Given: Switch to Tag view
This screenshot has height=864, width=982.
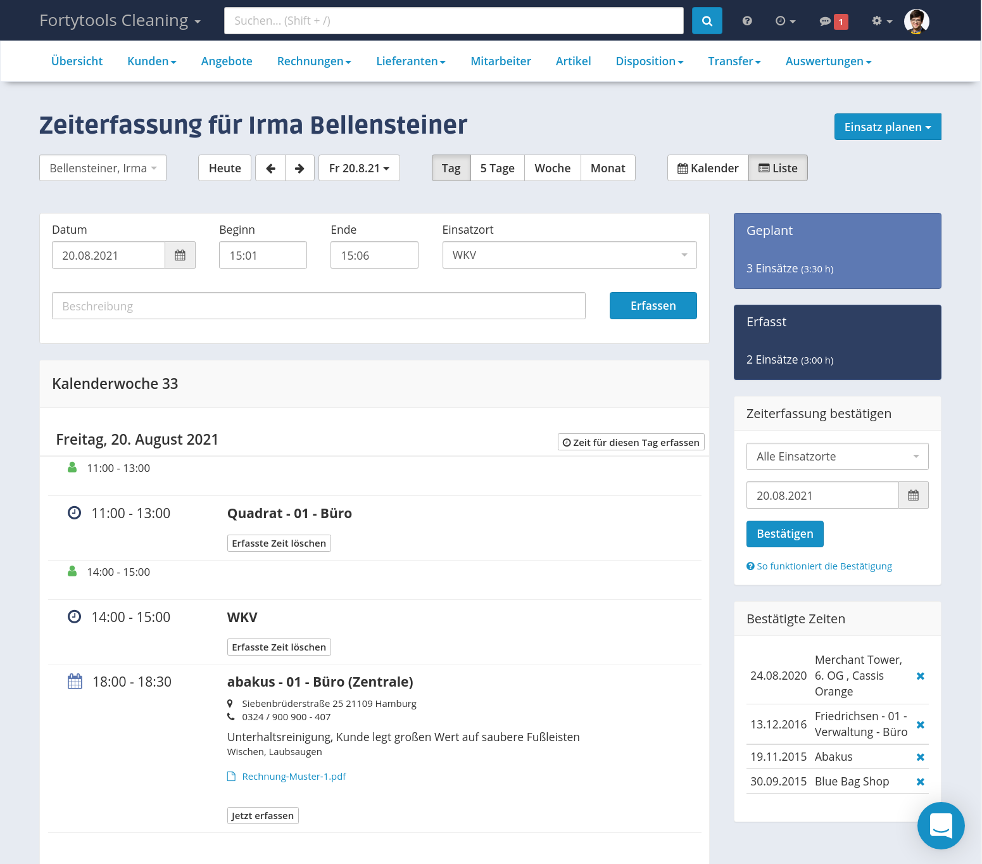Looking at the screenshot, I should (x=451, y=168).
